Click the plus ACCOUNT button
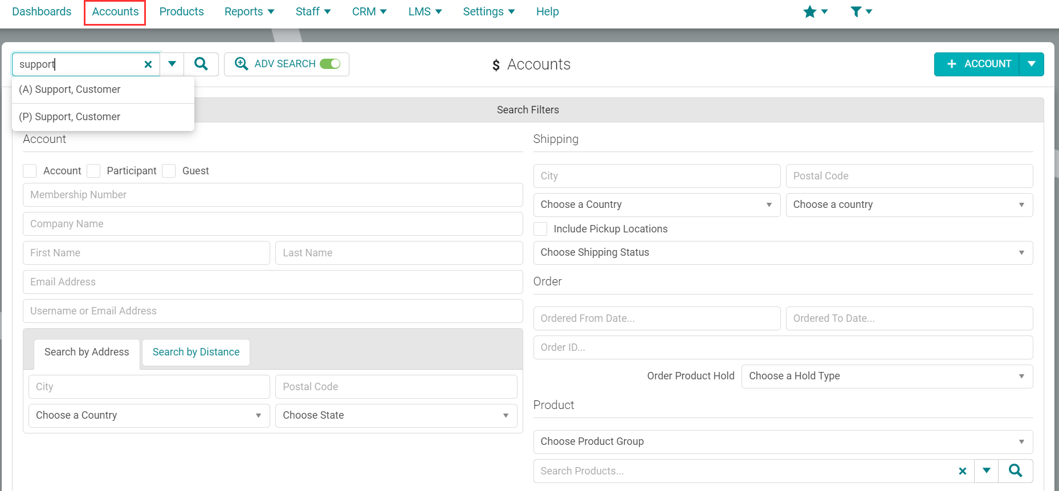Screen dimensions: 1059x491 click(977, 64)
